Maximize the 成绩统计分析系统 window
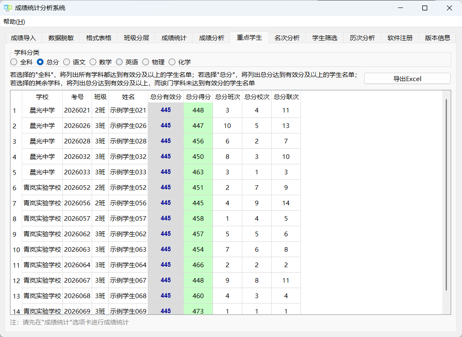462x337 pixels. pos(425,8)
